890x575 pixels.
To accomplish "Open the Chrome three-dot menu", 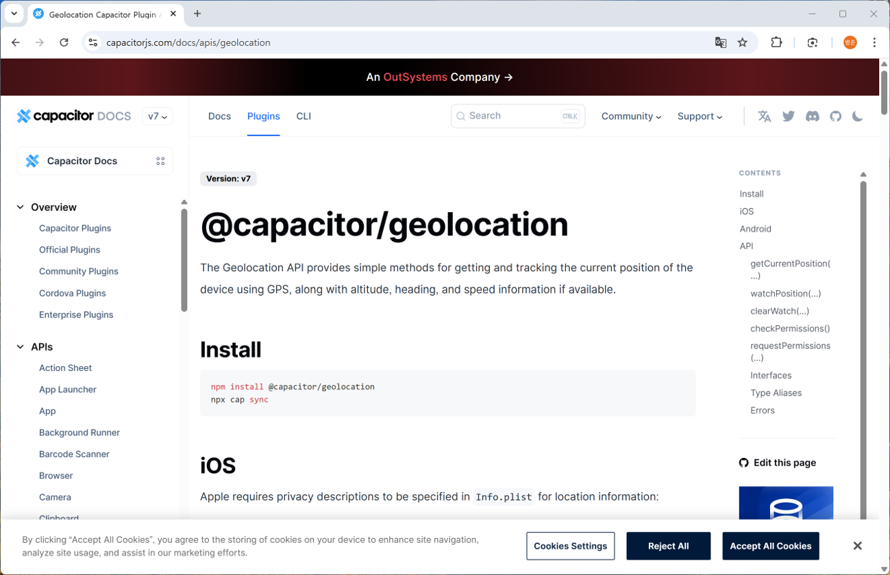I will coord(874,42).
